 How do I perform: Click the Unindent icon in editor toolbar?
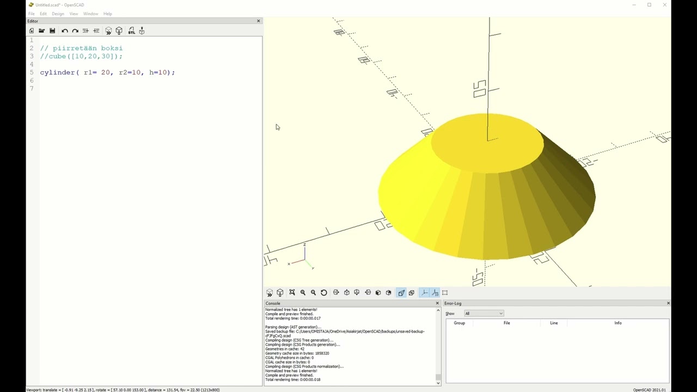[85, 31]
